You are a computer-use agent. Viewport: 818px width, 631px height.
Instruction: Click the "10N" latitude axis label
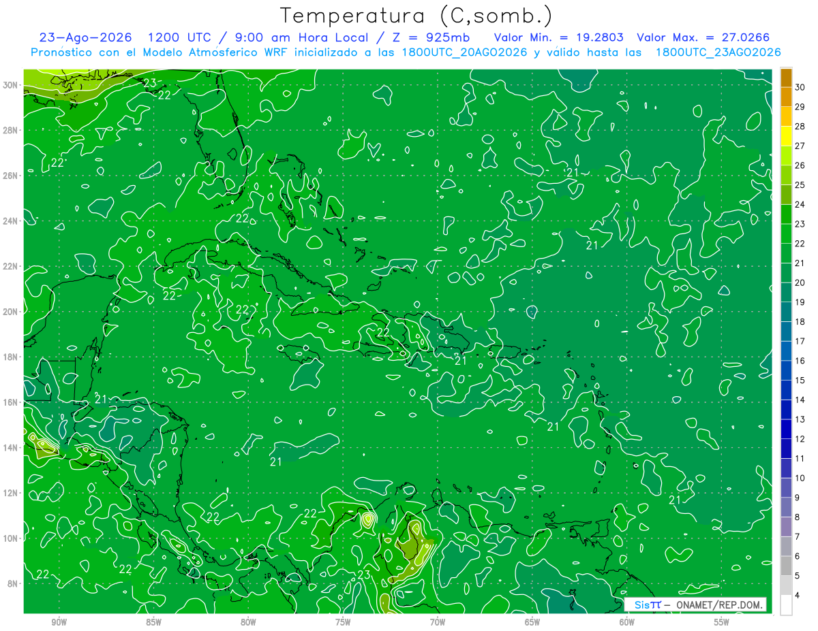(x=10, y=538)
